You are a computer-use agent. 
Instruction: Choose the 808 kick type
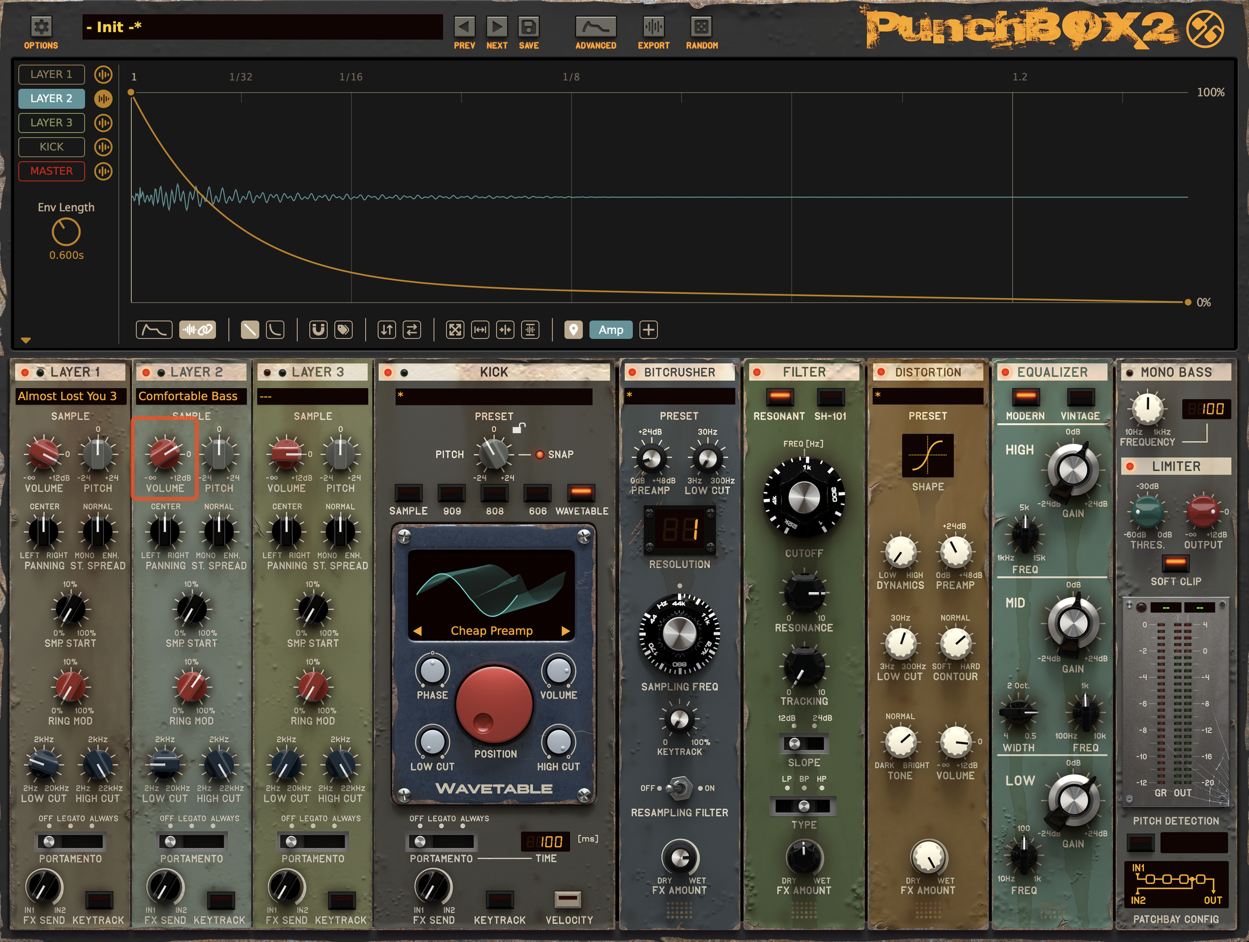tap(495, 493)
